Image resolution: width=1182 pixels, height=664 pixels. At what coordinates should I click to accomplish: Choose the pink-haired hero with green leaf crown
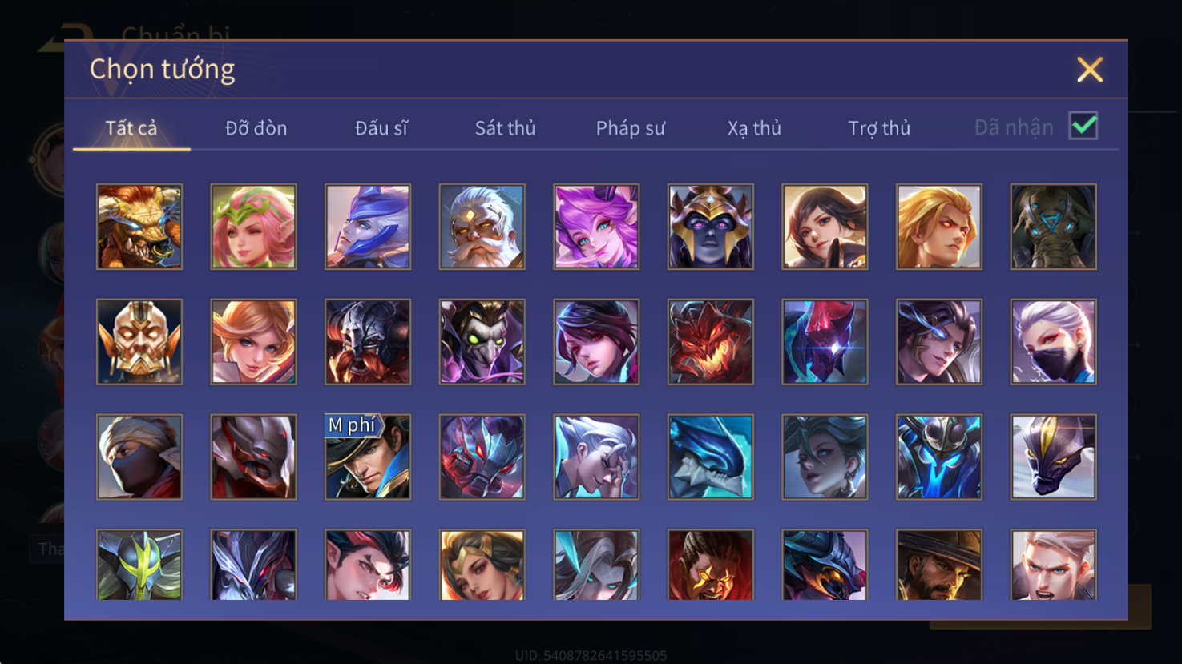point(253,227)
